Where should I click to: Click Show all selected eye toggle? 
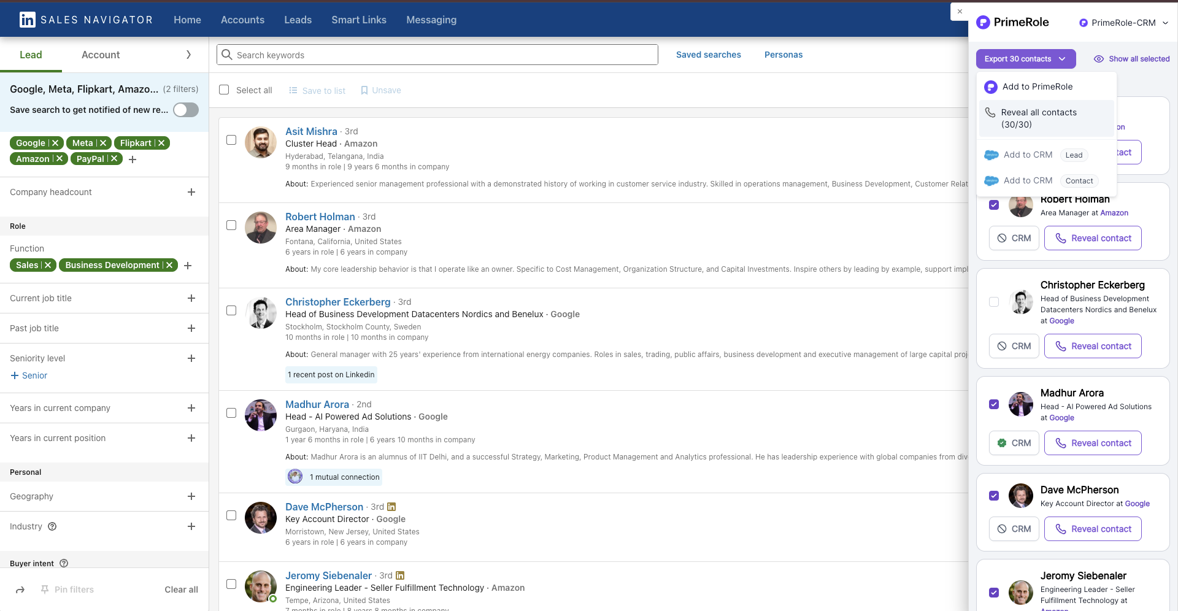pos(1131,59)
